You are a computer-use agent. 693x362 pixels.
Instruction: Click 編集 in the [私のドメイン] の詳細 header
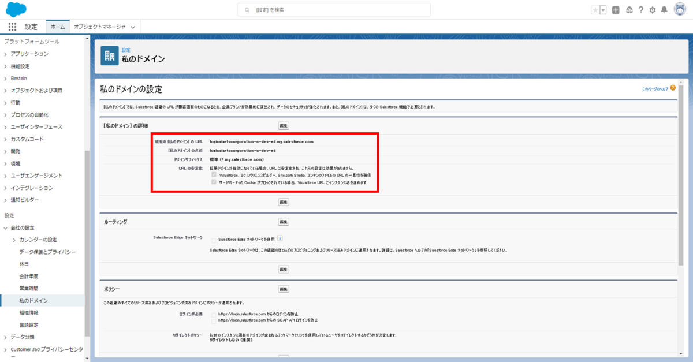pos(284,125)
